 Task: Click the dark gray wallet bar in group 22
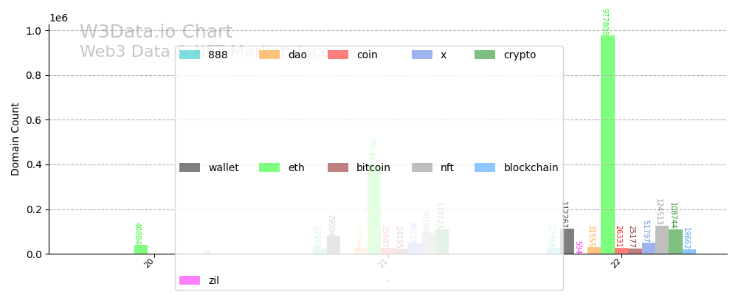point(568,242)
